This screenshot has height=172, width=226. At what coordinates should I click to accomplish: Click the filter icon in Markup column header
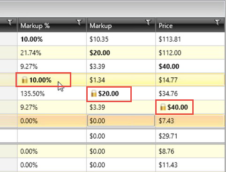(148, 22)
